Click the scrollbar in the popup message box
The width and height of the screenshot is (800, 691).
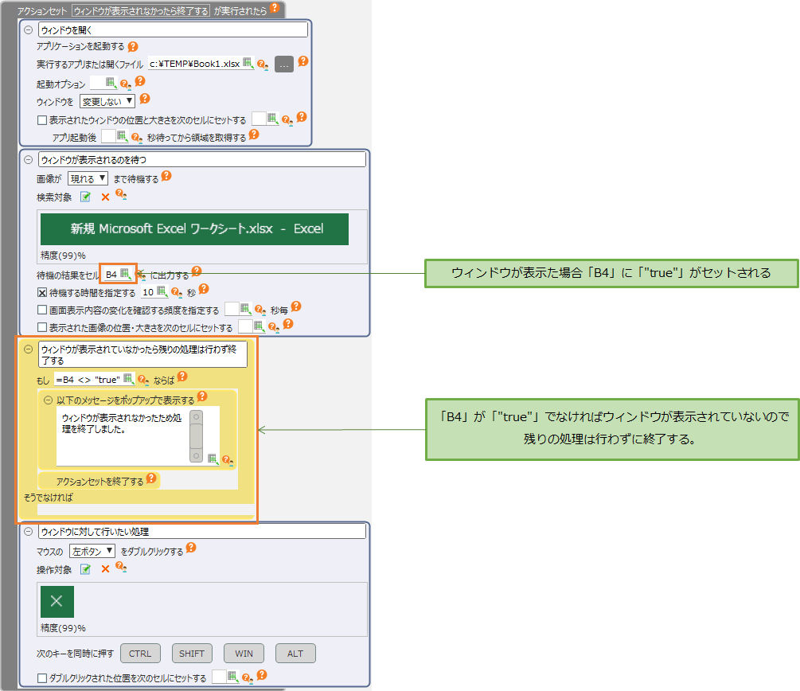click(196, 435)
